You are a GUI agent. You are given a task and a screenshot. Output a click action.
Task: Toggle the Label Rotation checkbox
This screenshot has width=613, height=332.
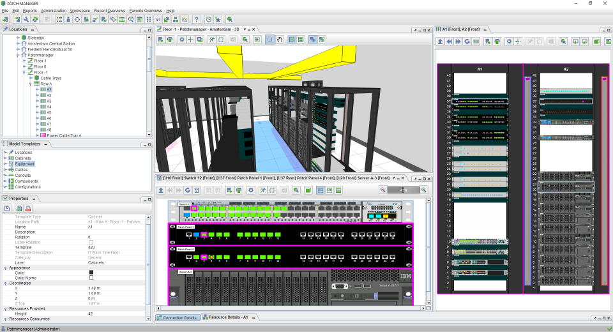coord(91,242)
